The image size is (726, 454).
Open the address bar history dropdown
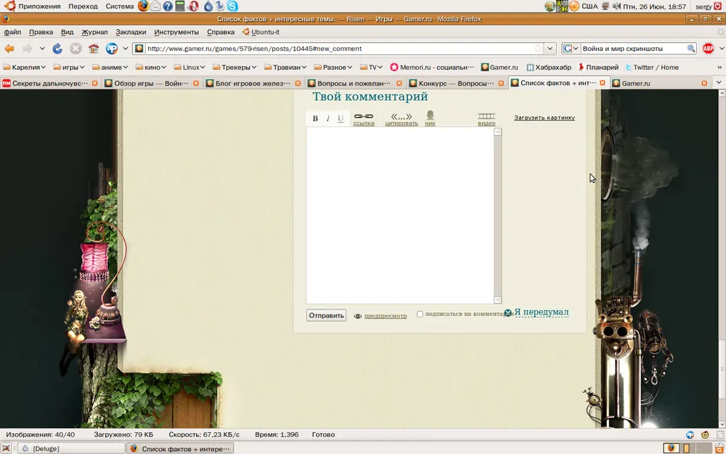pyautogui.click(x=550, y=49)
